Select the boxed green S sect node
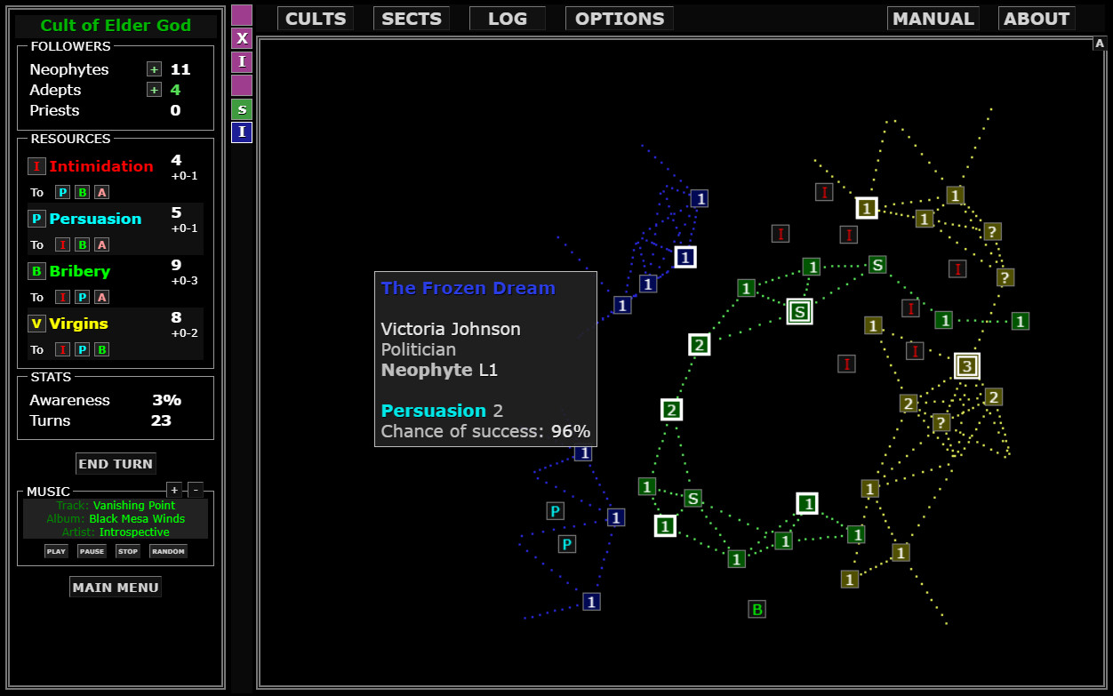 pyautogui.click(x=799, y=311)
